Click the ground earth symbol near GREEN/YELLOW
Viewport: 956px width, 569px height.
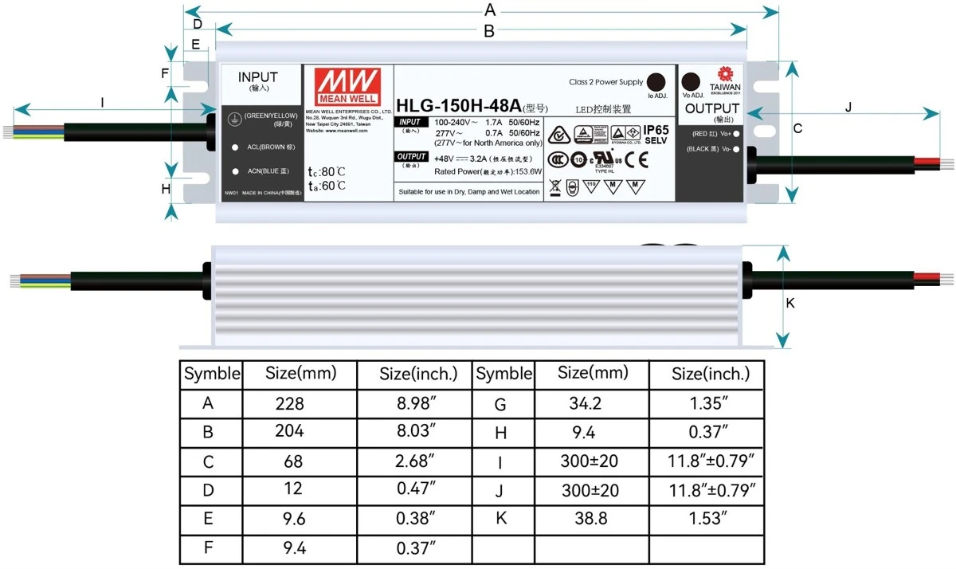pyautogui.click(x=235, y=118)
